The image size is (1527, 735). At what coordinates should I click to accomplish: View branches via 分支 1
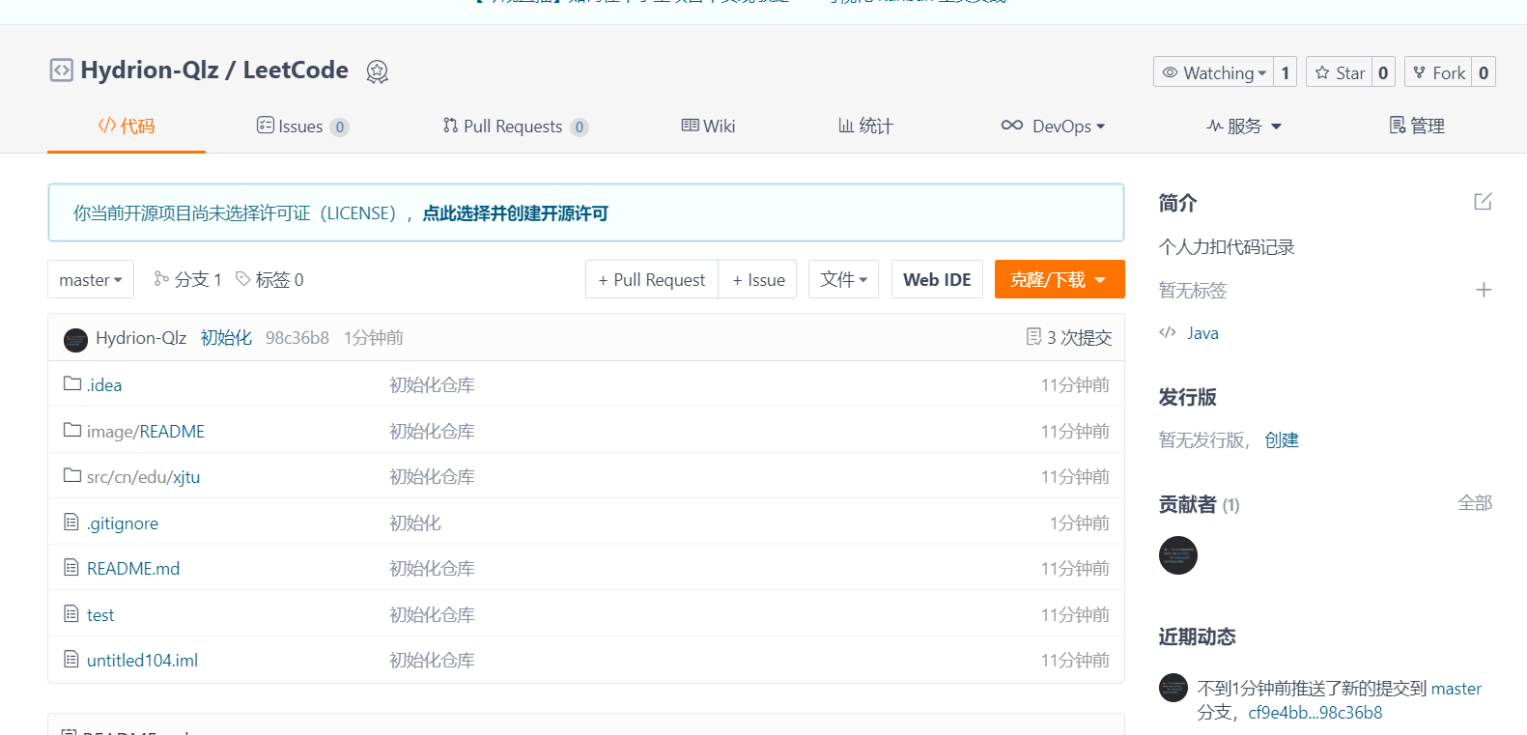click(187, 279)
